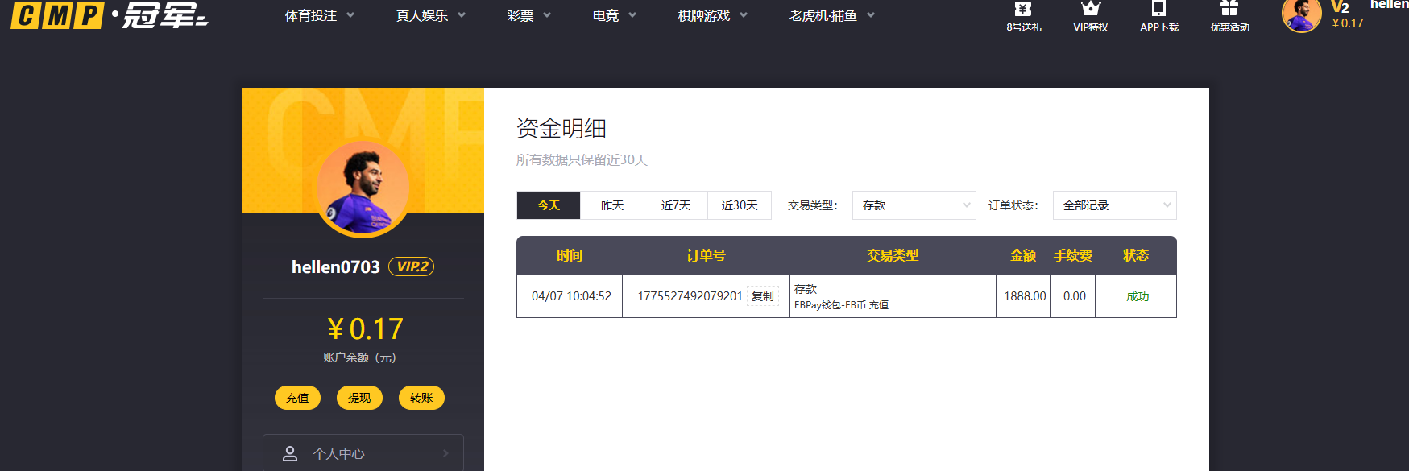This screenshot has width=1409, height=471.
Task: Expand the 真人娱乐 menu
Action: (x=430, y=15)
